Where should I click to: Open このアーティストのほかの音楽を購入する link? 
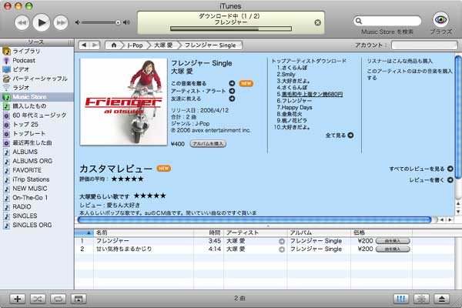(x=410, y=74)
